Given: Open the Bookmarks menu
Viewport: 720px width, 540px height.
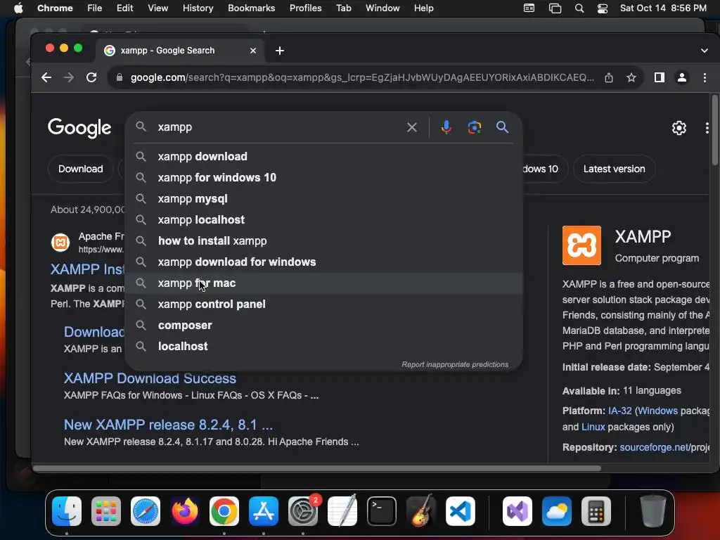Looking at the screenshot, I should click(251, 8).
